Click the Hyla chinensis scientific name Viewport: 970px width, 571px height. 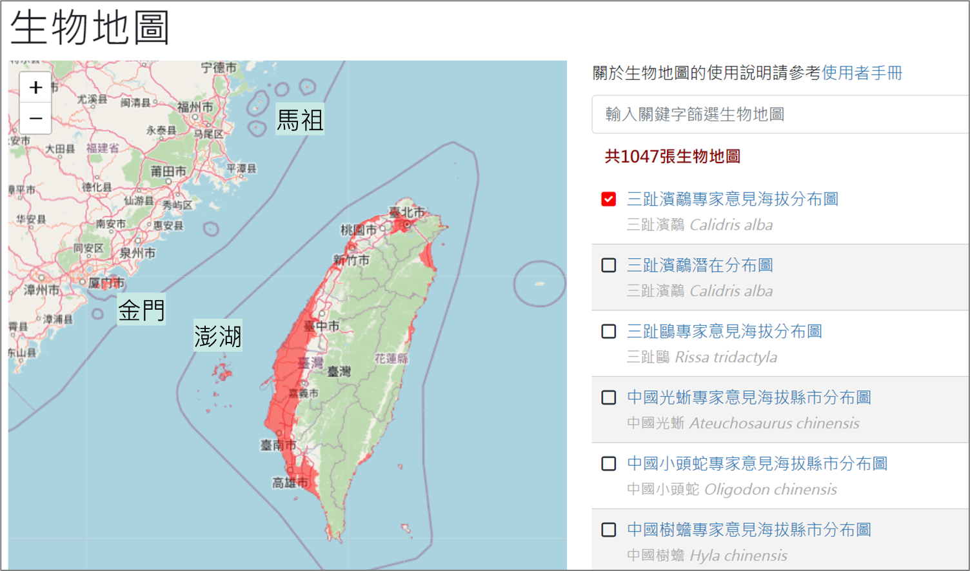coord(738,556)
